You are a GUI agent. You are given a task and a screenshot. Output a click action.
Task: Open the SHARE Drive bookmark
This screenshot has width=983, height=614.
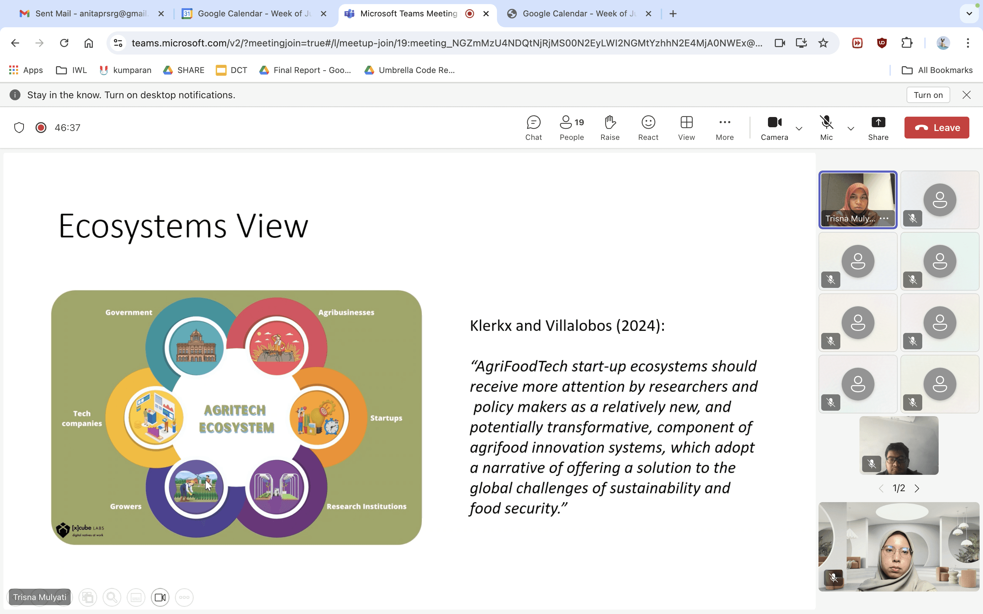(x=184, y=70)
